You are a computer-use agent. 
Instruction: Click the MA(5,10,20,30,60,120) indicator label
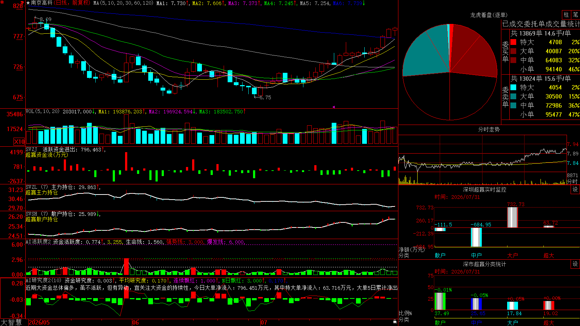(123, 3)
